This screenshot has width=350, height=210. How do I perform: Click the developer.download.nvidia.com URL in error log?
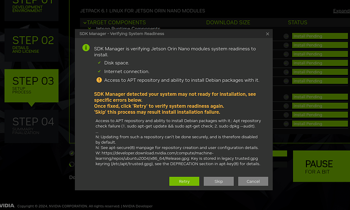pyautogui.click(x=177, y=156)
